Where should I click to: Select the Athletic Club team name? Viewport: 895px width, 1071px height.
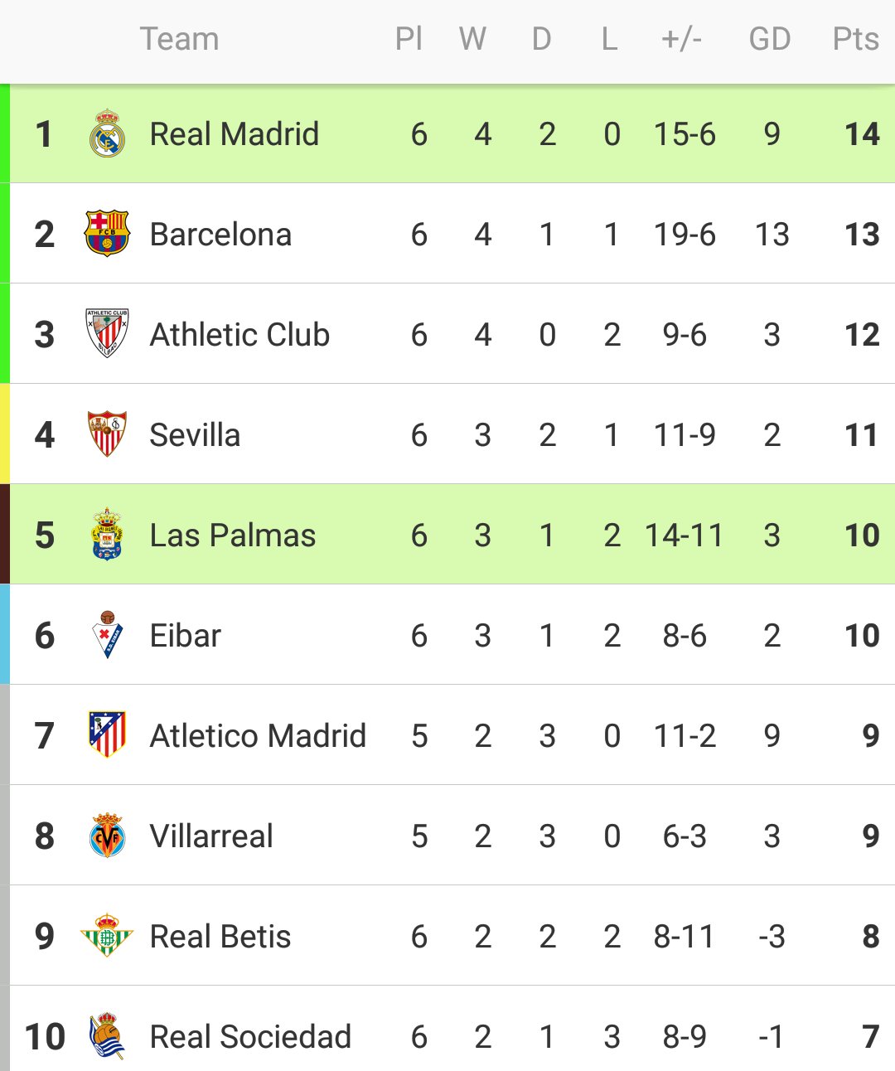(x=239, y=335)
